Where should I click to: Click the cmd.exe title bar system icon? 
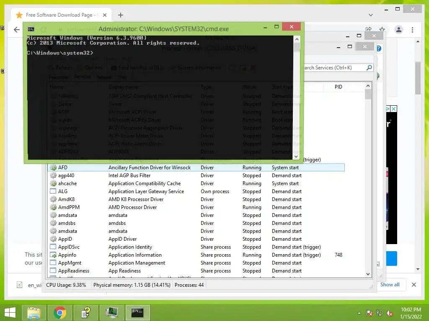coord(31,29)
